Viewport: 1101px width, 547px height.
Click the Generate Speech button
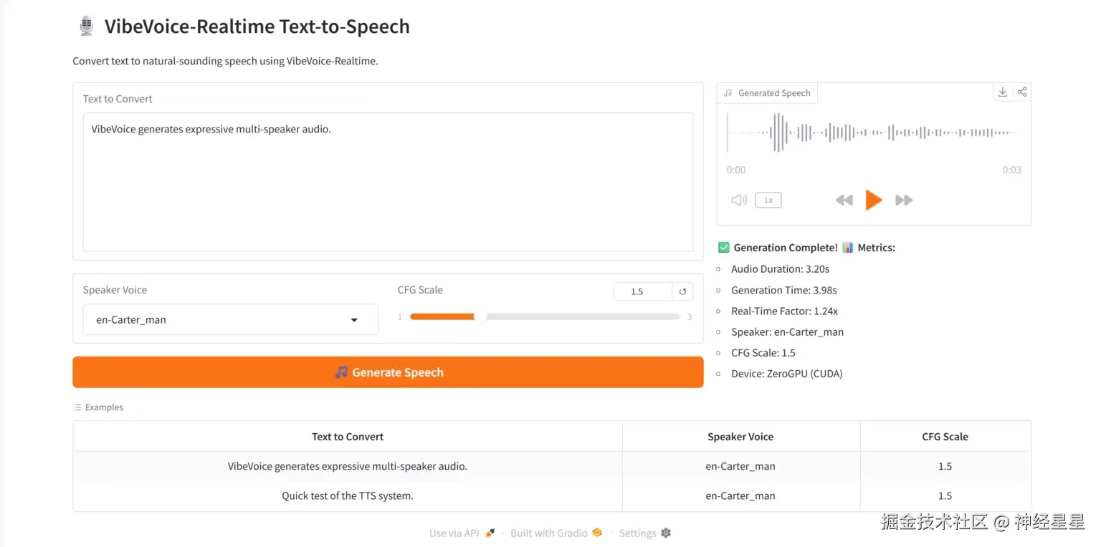(x=388, y=372)
